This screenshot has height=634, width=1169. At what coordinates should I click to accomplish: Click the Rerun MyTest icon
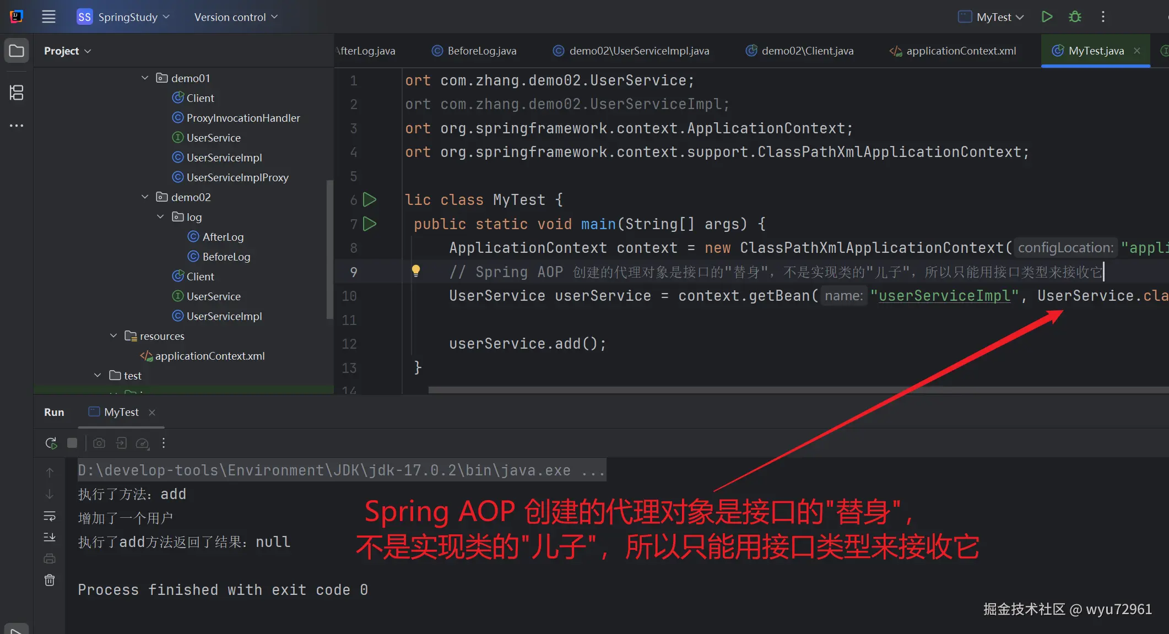coord(51,443)
